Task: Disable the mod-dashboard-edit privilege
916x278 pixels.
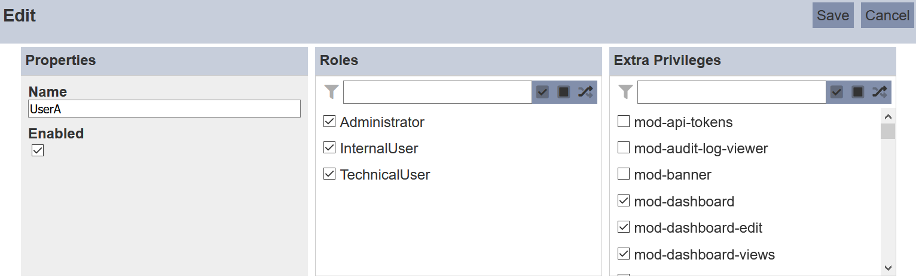Action: click(624, 227)
